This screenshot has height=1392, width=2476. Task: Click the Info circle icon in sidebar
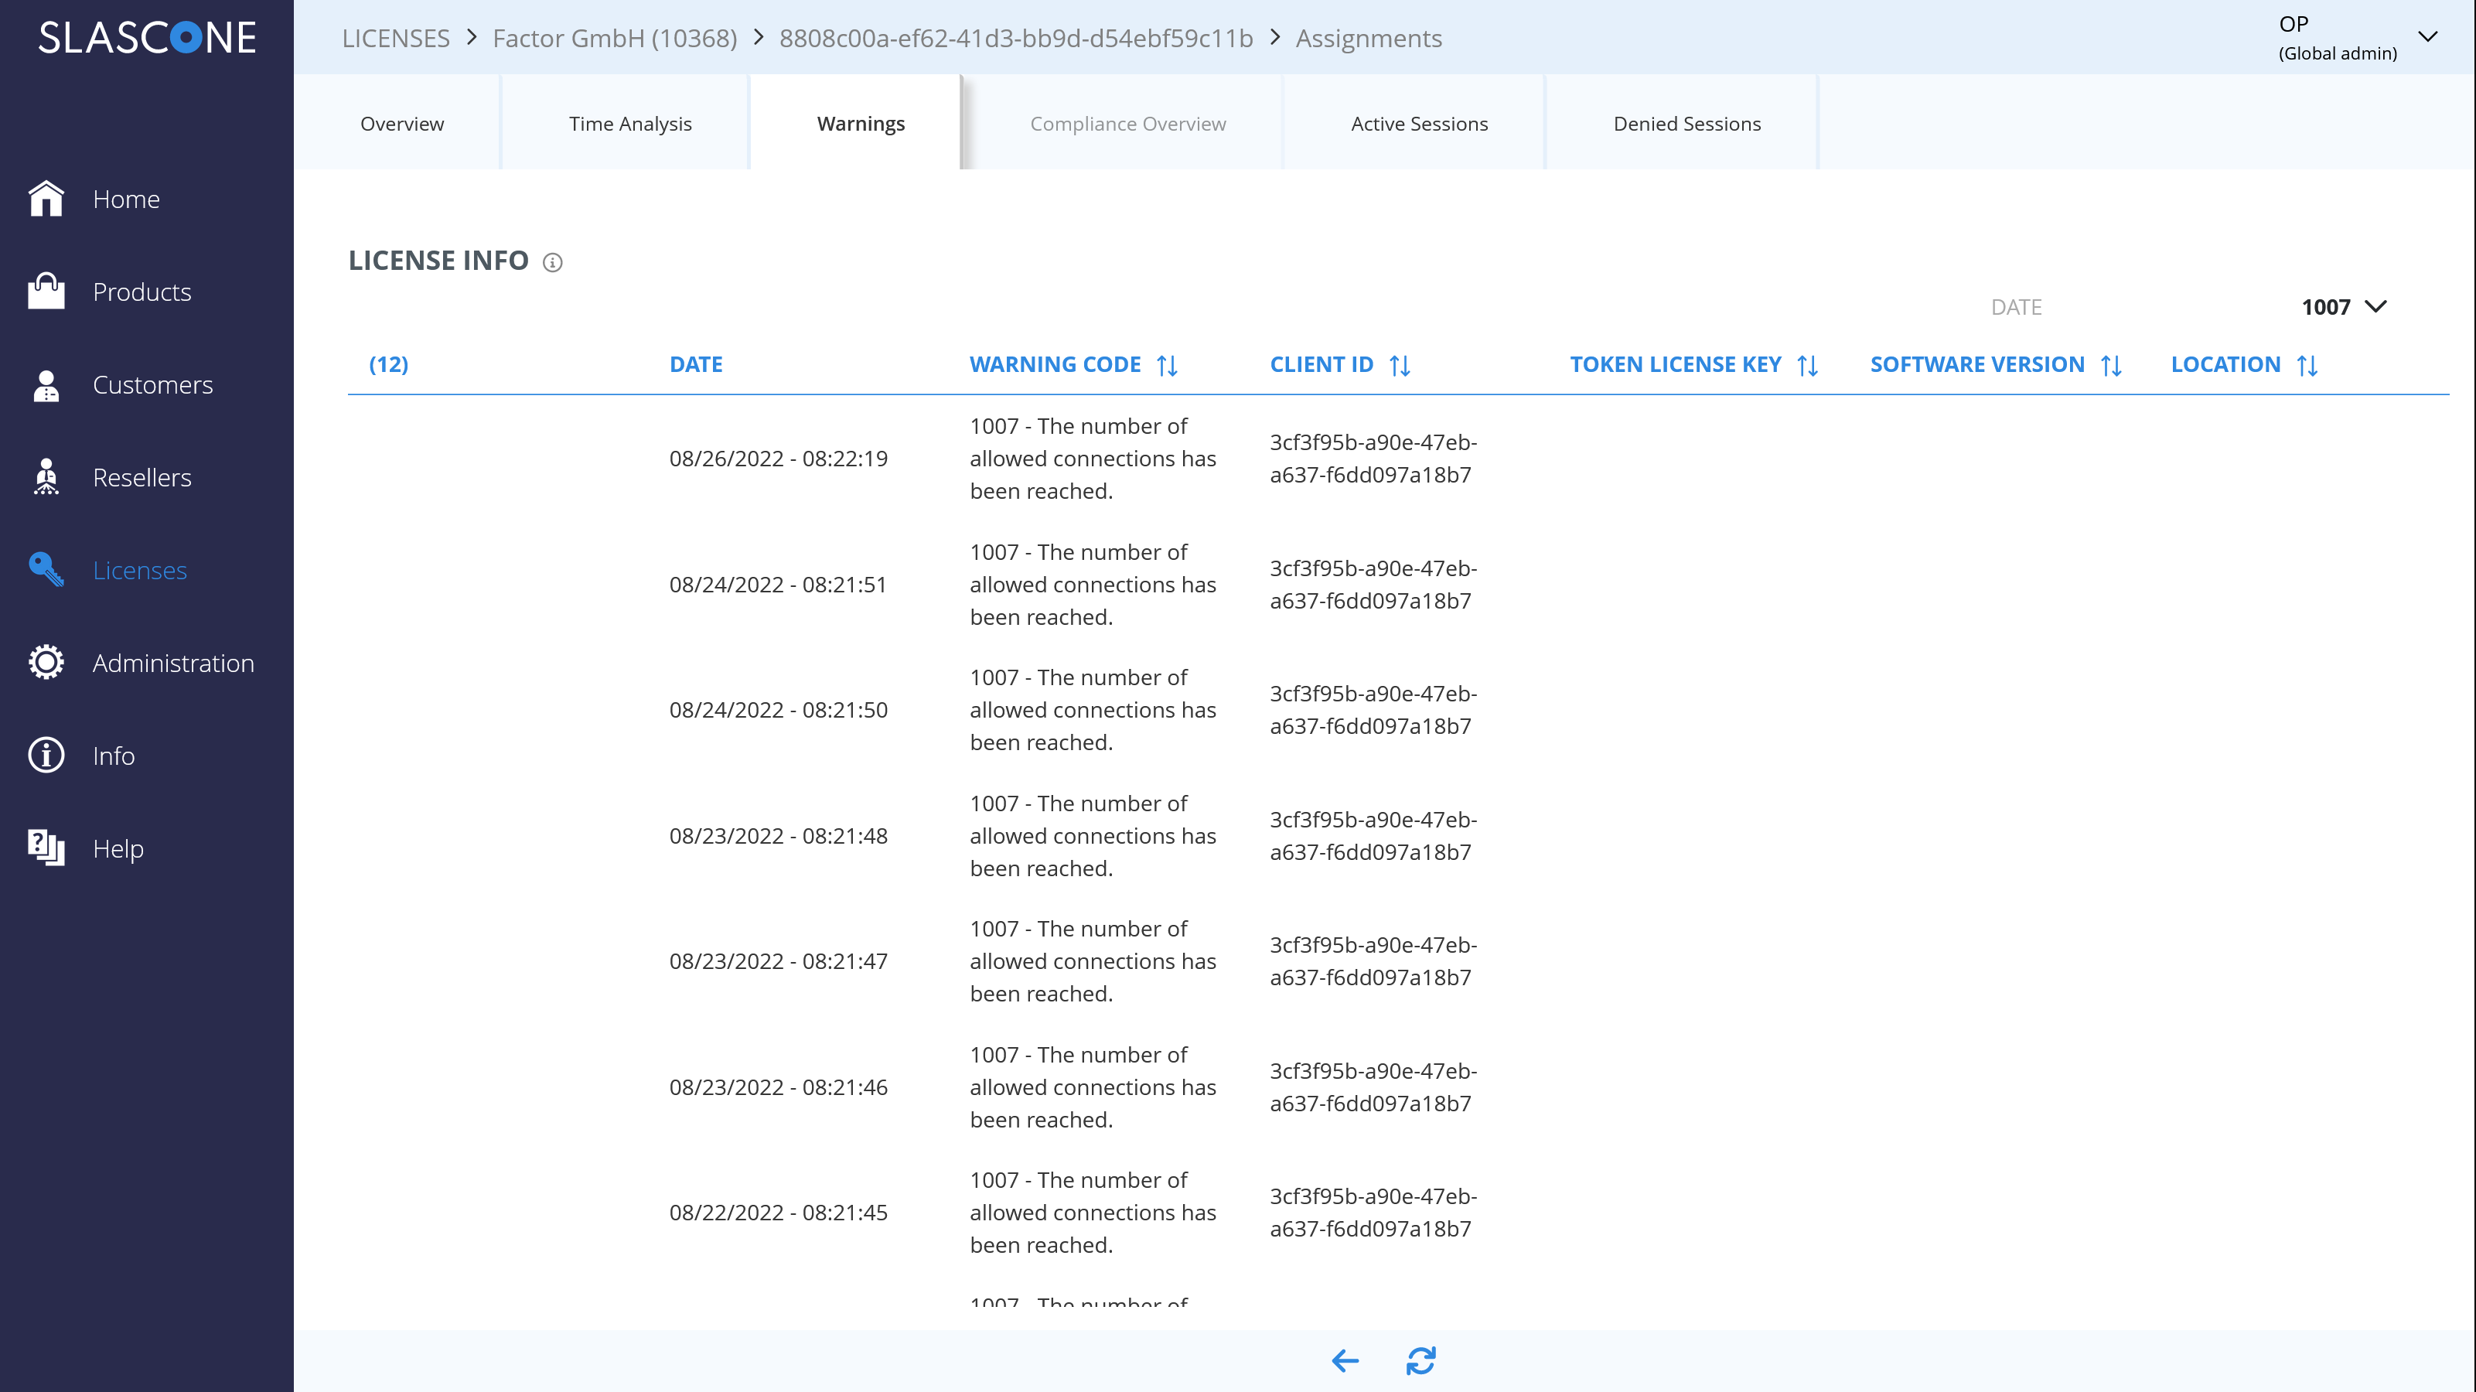tap(46, 756)
